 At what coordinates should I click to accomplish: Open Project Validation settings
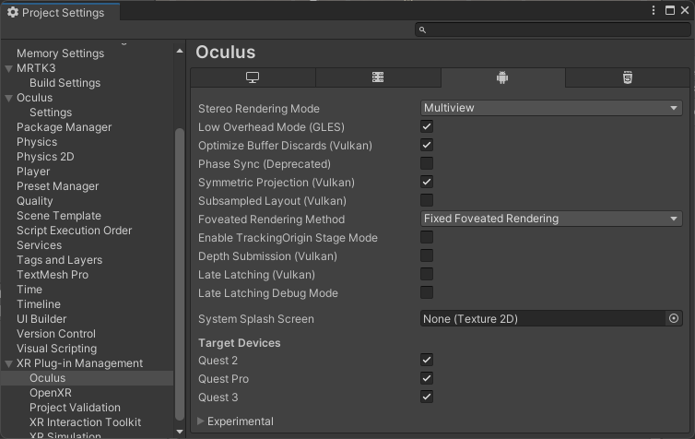75,408
